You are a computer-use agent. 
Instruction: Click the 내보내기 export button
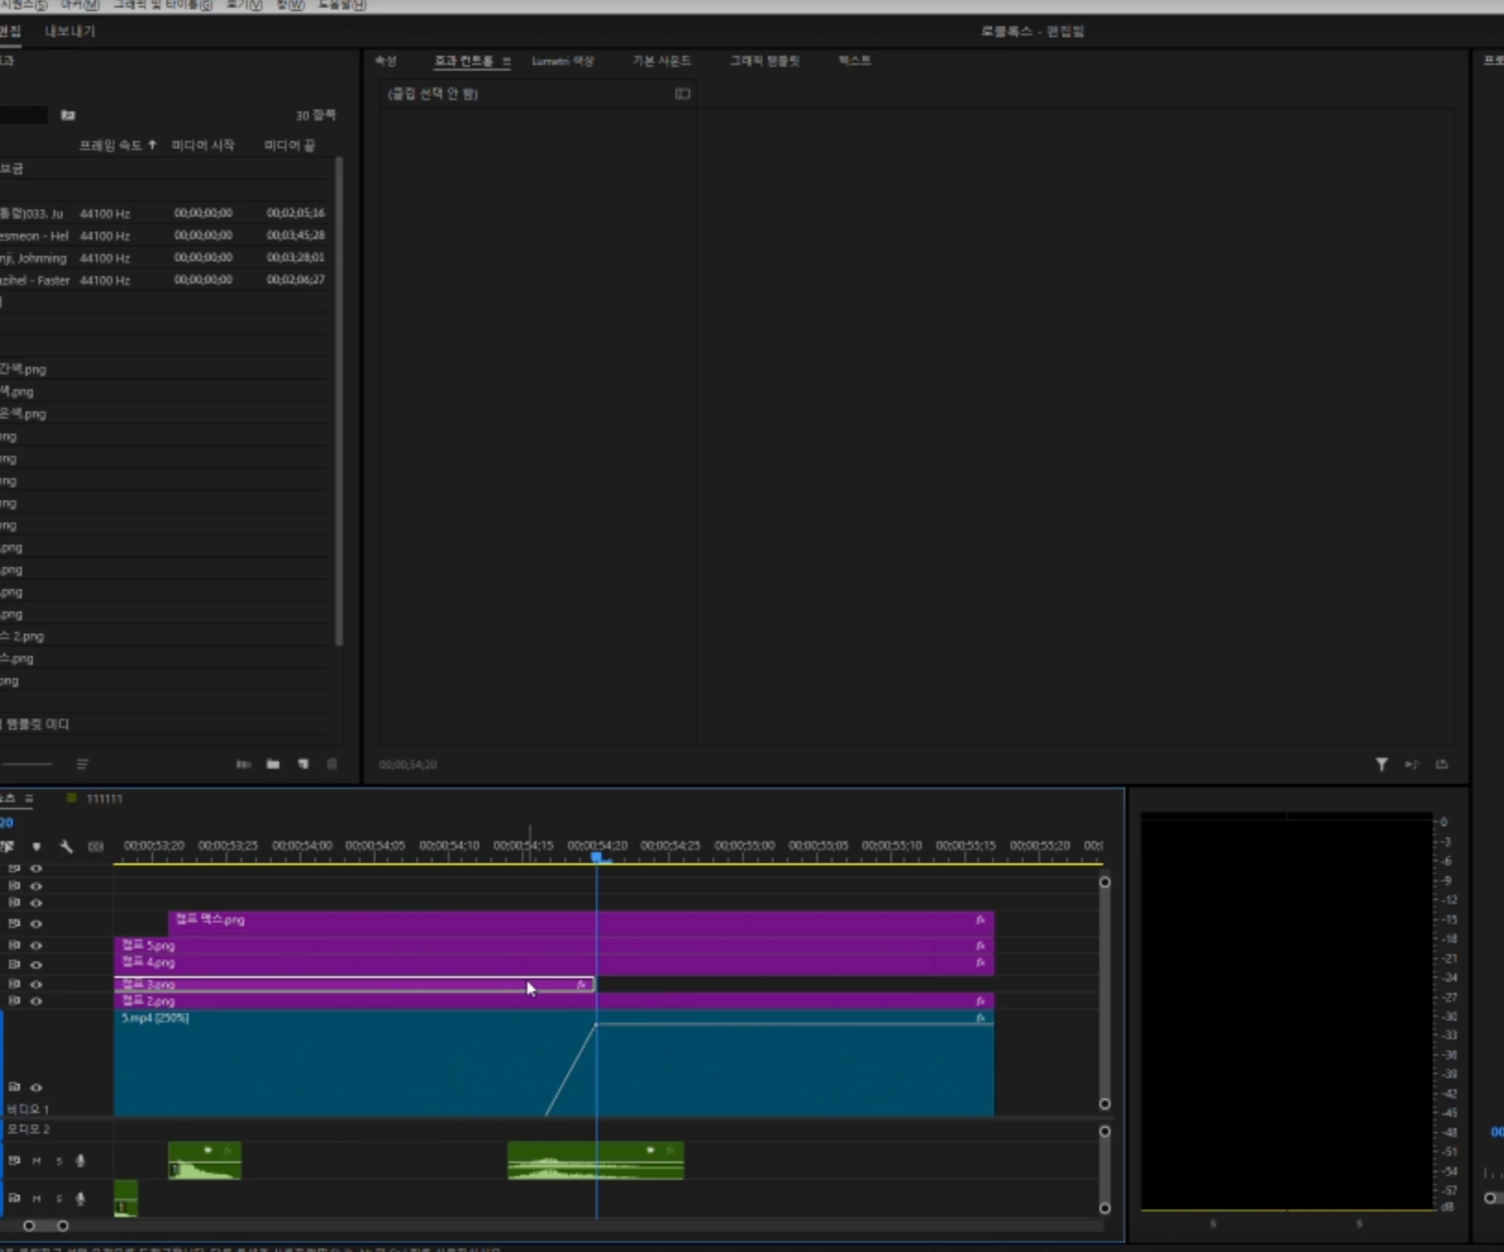point(69,31)
